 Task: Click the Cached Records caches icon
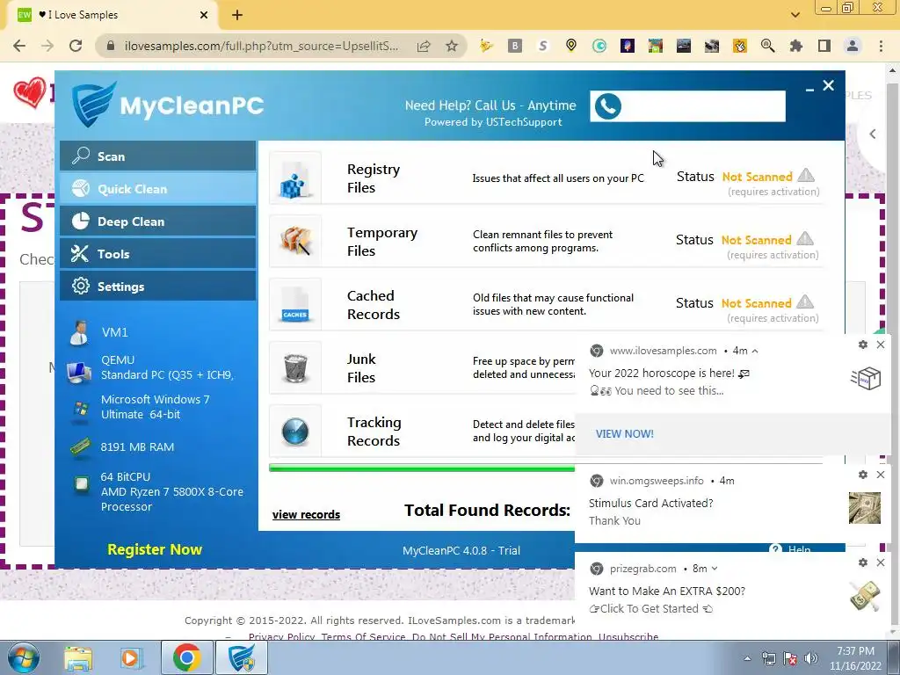tap(295, 304)
